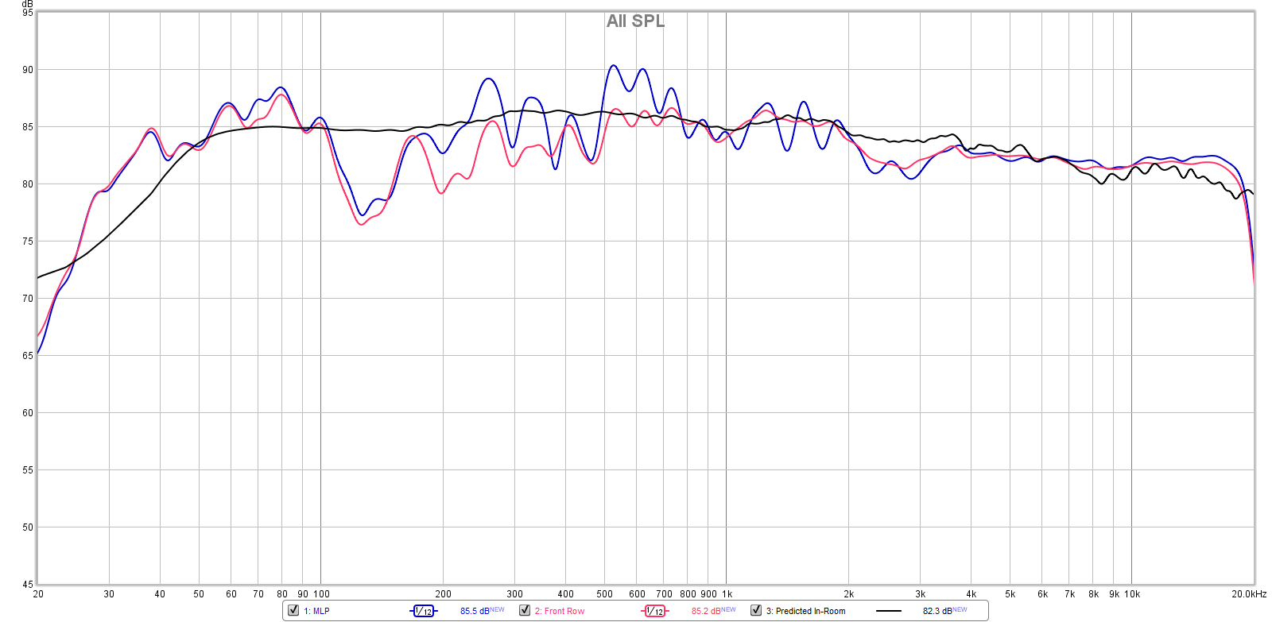Click the 82.3 dB value for Predicted In-Room
The height and width of the screenshot is (622, 1272).
[x=937, y=611]
